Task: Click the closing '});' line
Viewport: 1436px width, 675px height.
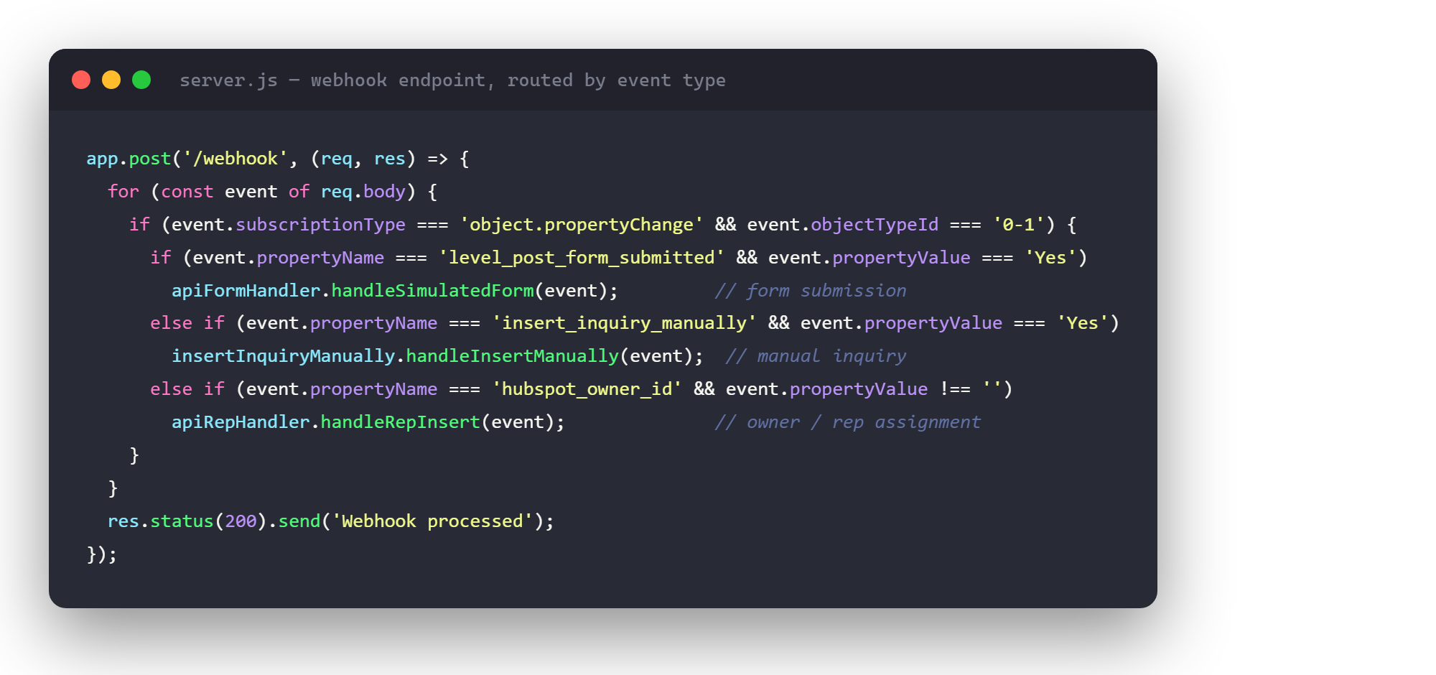Action: coord(102,554)
